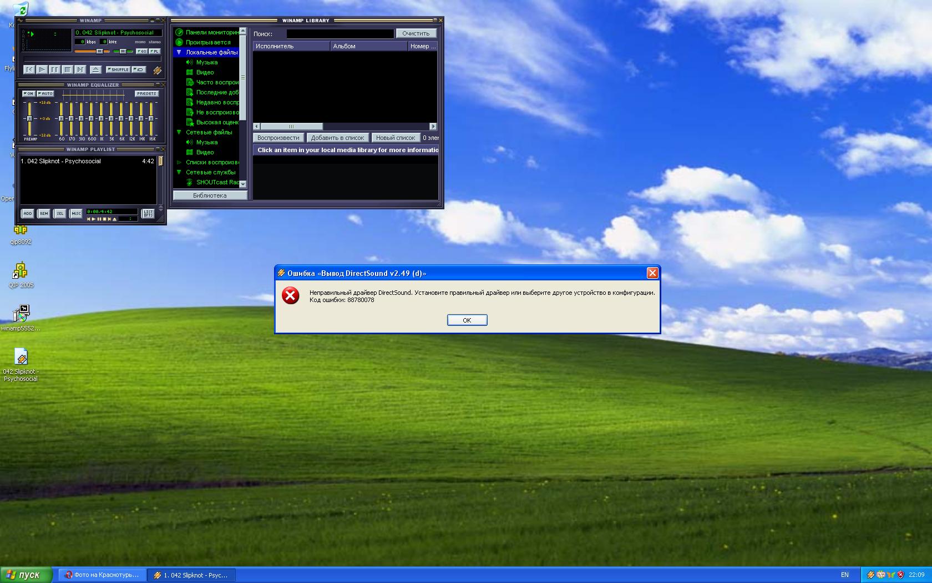Open the playlist SEL menu
Screen dimensions: 932x583
[59, 213]
